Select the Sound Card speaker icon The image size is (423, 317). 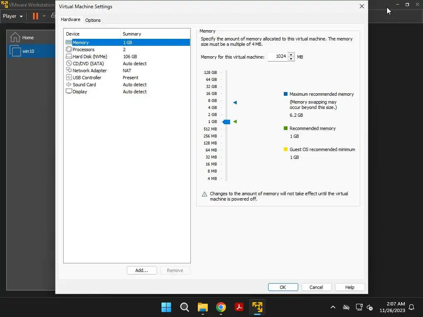(x=69, y=84)
